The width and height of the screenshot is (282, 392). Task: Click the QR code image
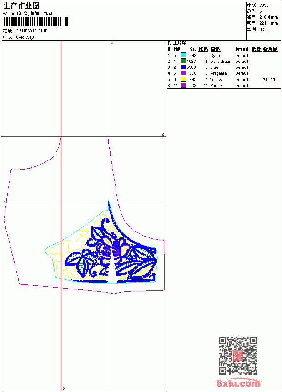(238, 356)
